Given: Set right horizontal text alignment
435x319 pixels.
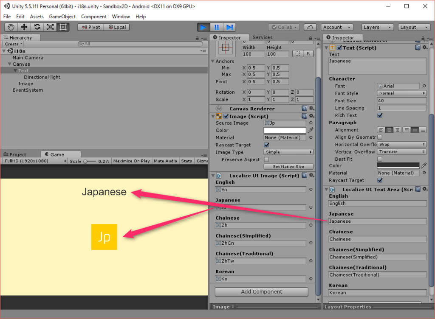Looking at the screenshot, I should click(397, 130).
